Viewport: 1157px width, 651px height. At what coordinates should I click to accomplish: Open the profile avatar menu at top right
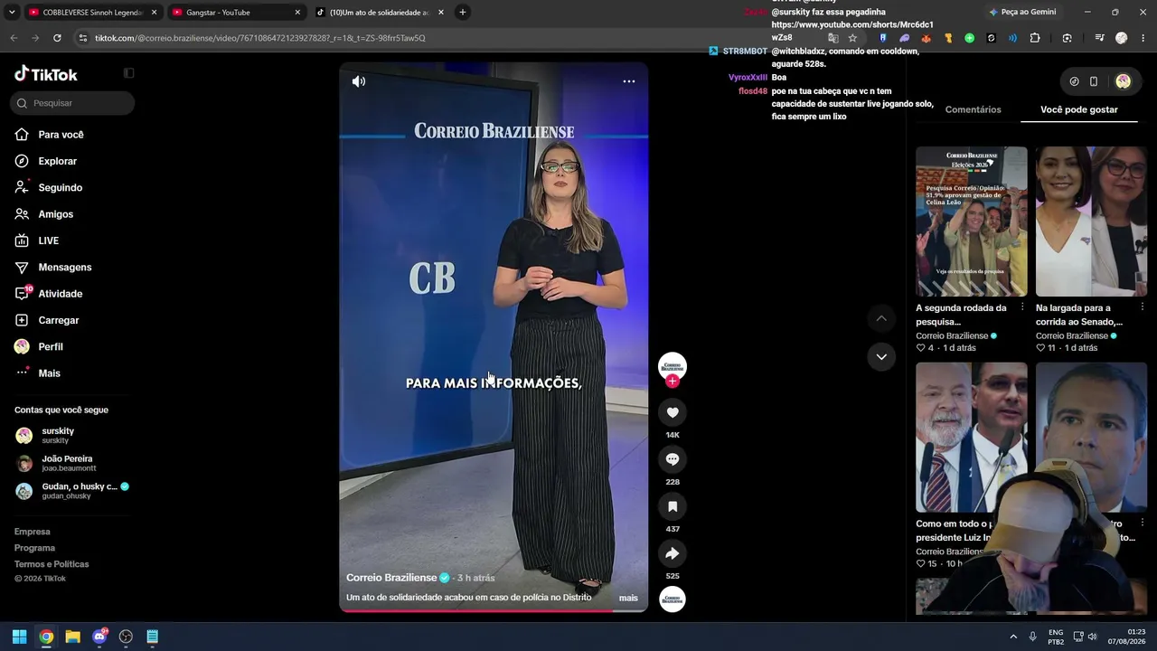[x=1124, y=81]
